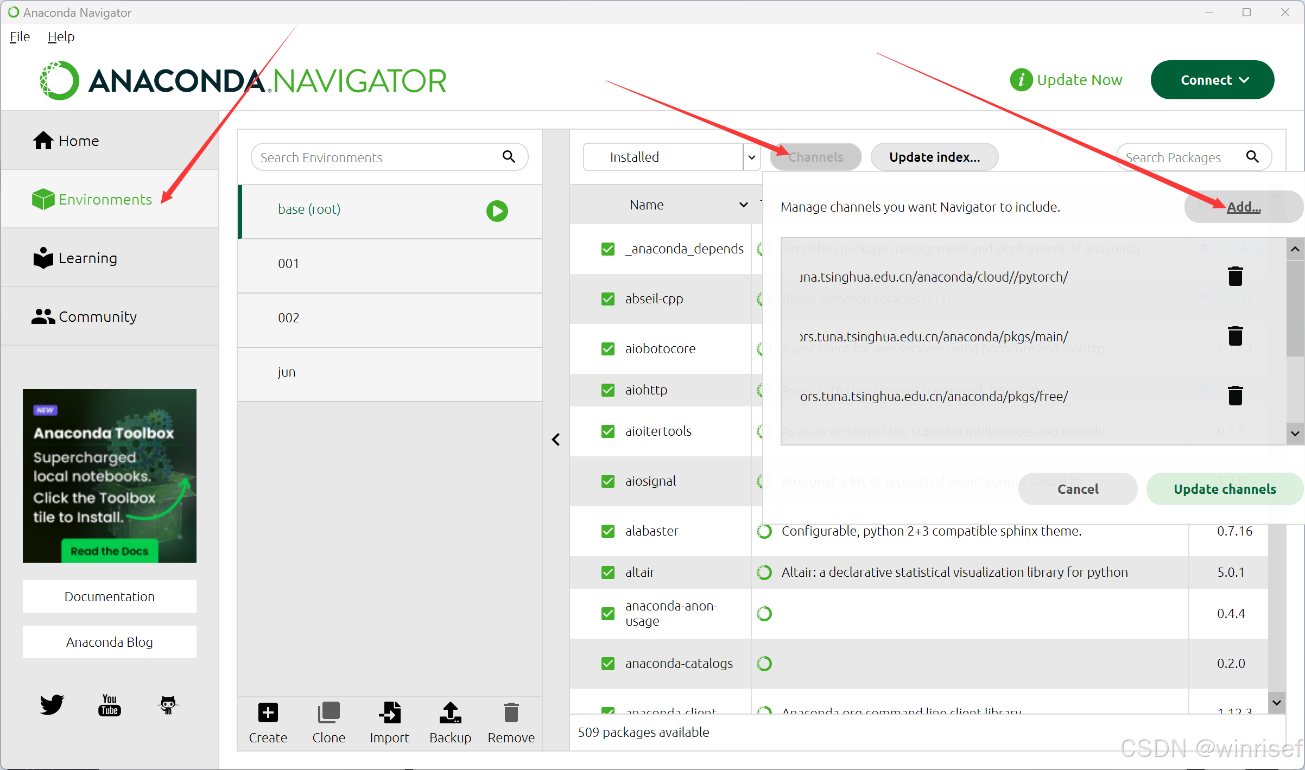Open the File menu
1305x770 pixels.
click(20, 36)
